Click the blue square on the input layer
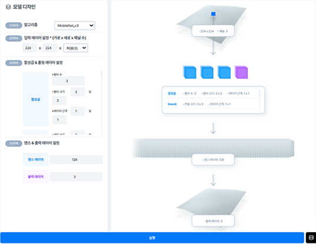Viewport: 316px width, 244px height. click(x=213, y=14)
